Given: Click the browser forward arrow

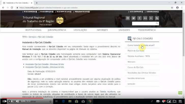Looking at the screenshot, I should pos(8,8).
